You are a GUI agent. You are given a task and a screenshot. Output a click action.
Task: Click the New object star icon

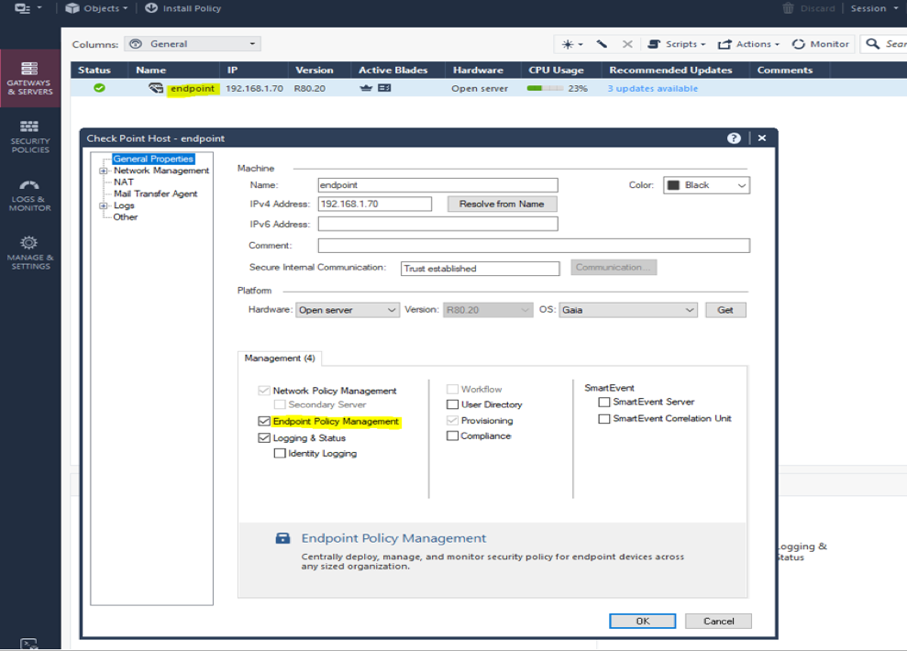tap(572, 44)
